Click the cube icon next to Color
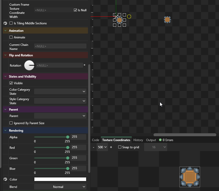This screenshot has height=191, width=219. (x=5, y=179)
